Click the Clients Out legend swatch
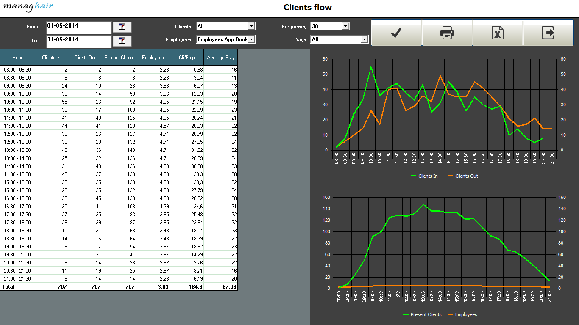 [x=451, y=176]
